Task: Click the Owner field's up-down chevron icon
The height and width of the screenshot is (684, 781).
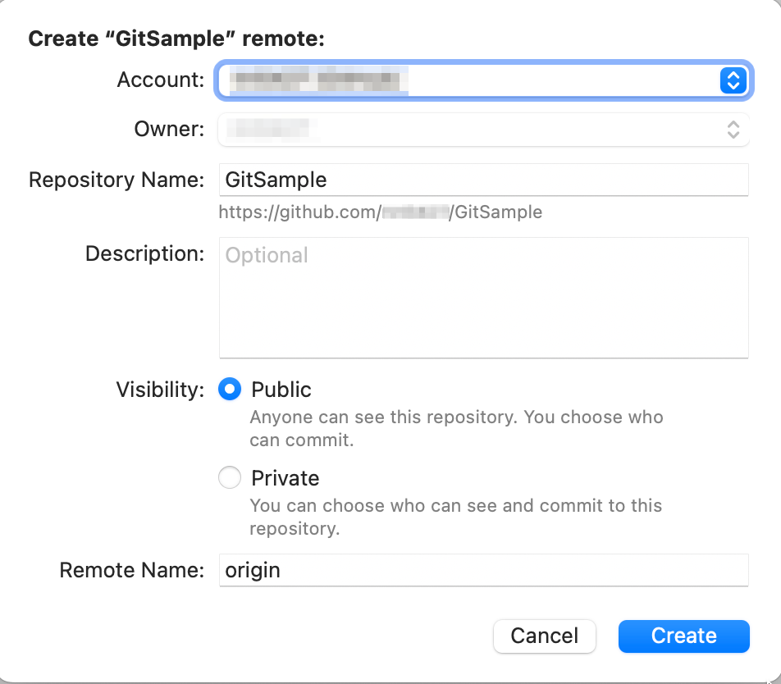Action: click(x=733, y=130)
